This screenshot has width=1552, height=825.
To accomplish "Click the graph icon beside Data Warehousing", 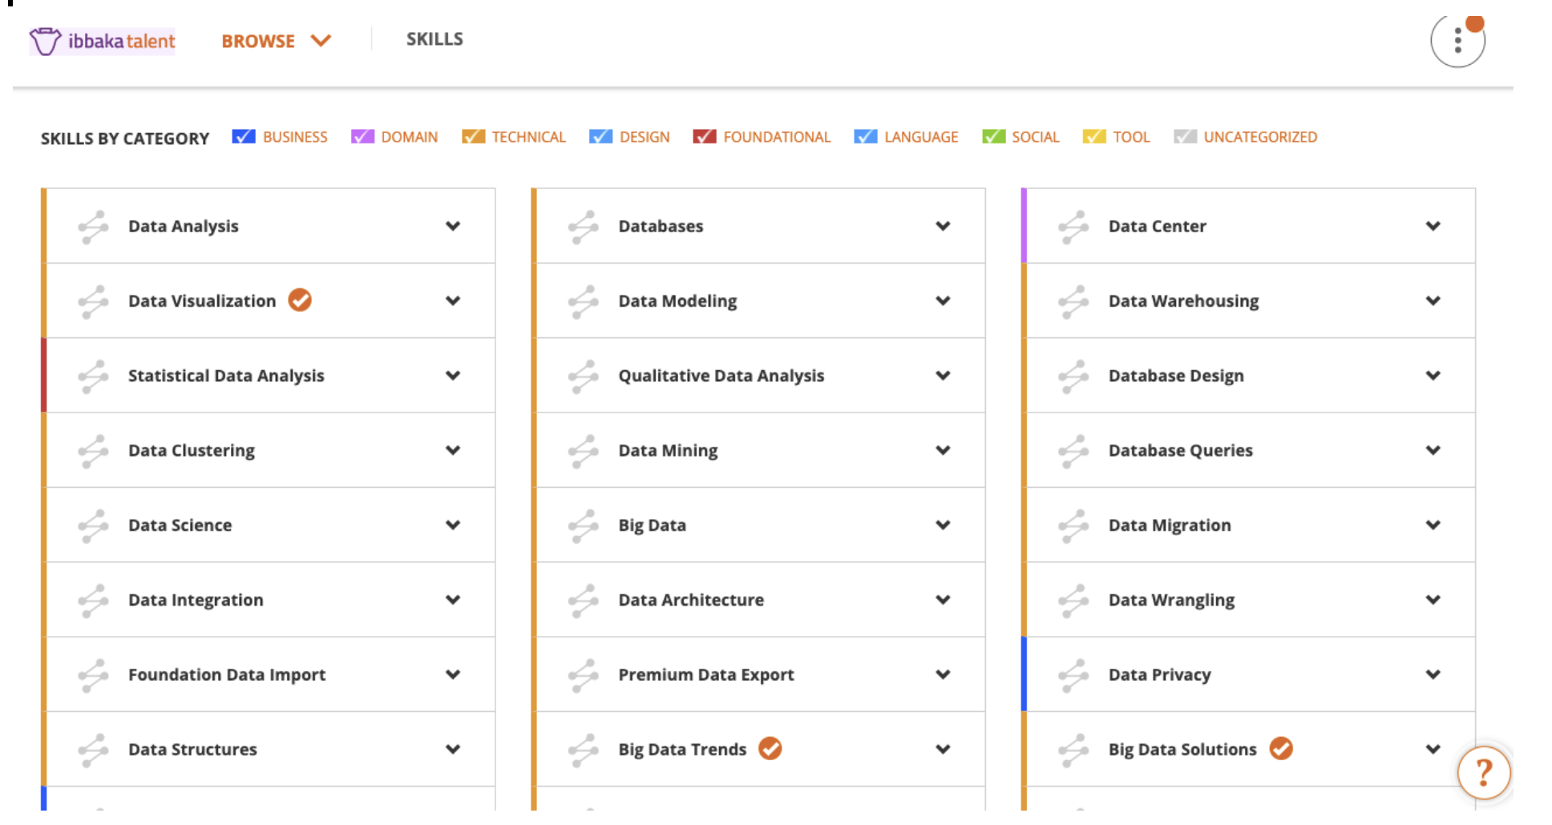I will (1073, 301).
